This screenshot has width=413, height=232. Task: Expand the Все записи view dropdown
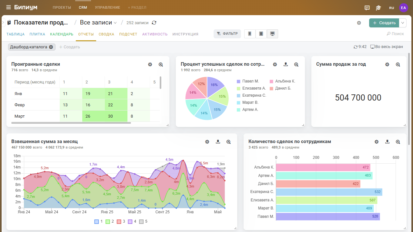tap(98, 23)
